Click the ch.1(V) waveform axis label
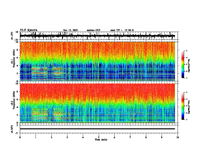This screenshot has height=154, width=200. click(12, 36)
